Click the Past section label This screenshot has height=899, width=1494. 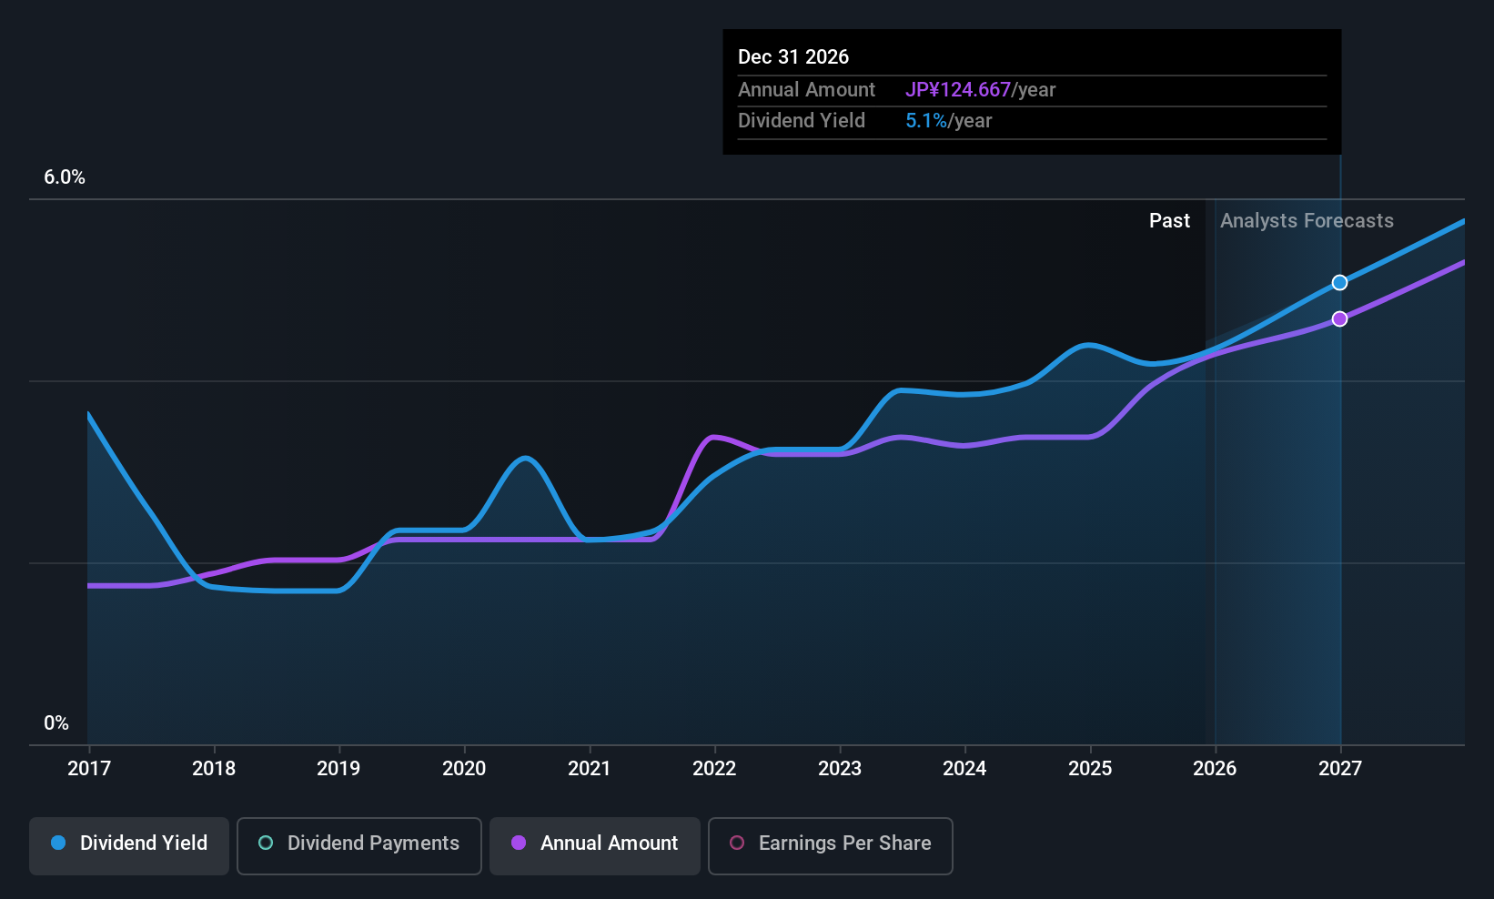coord(1169,221)
